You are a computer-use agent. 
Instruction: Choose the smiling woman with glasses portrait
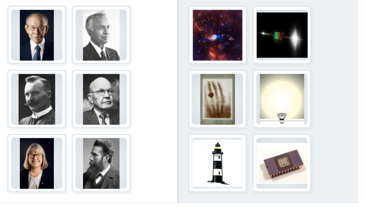point(37,163)
